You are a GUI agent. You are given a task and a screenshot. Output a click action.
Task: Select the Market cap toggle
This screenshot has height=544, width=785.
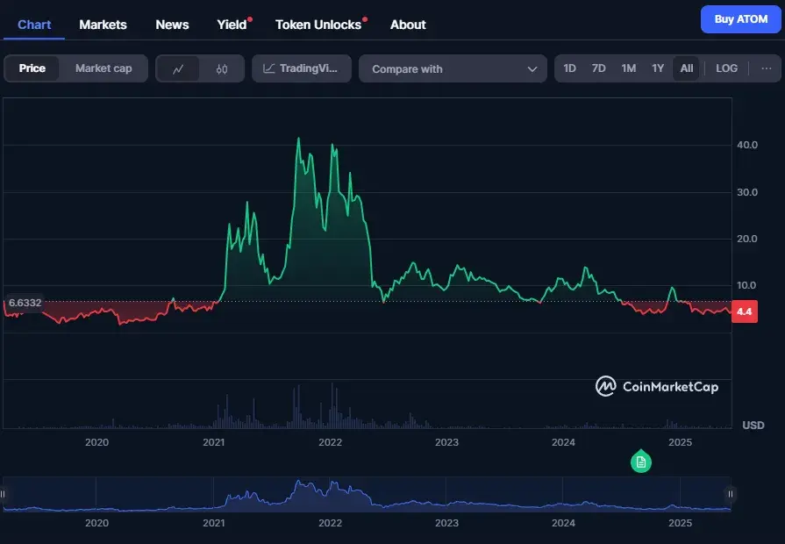click(x=103, y=68)
